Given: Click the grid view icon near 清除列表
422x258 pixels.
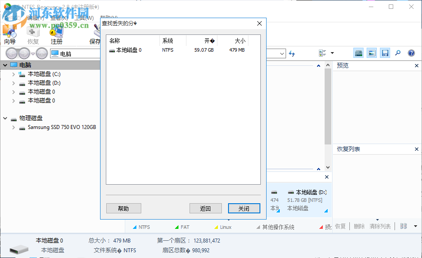Looking at the screenshot, I should click(x=403, y=226).
